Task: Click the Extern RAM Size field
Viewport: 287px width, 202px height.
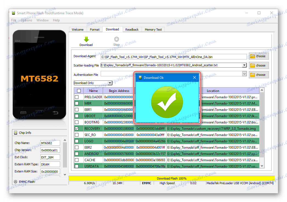Action: 50,172
